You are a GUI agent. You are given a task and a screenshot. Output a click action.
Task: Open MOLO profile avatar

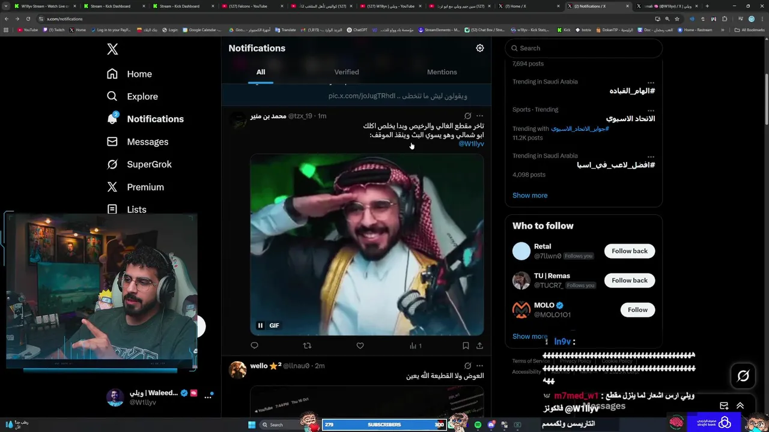(521, 310)
